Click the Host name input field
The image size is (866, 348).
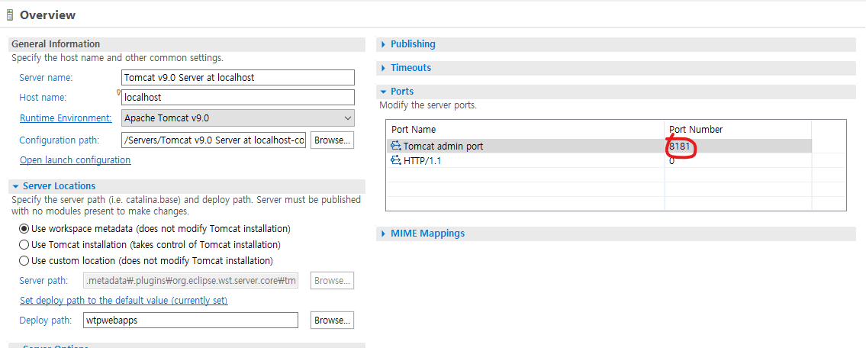[x=237, y=97]
